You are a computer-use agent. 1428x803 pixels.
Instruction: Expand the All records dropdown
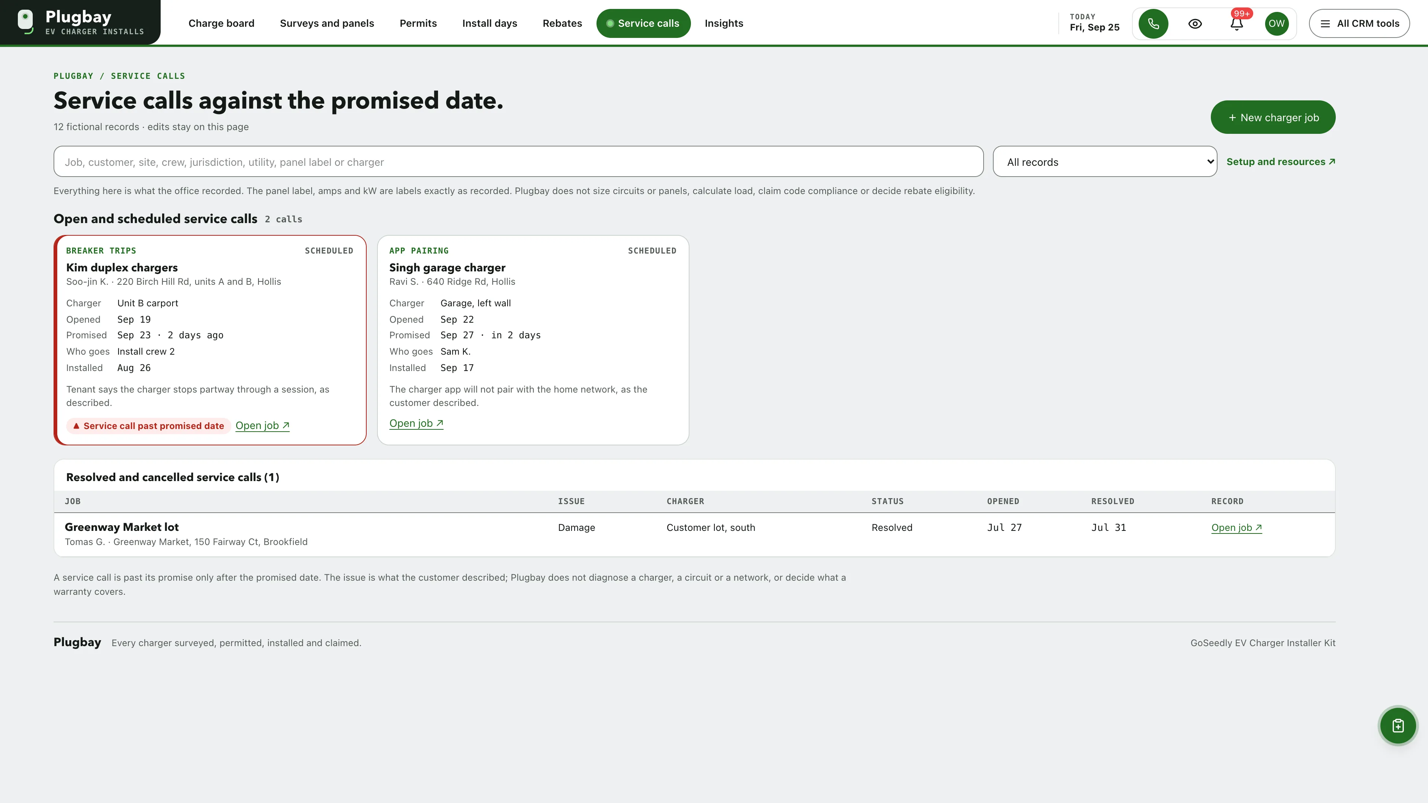1105,162
